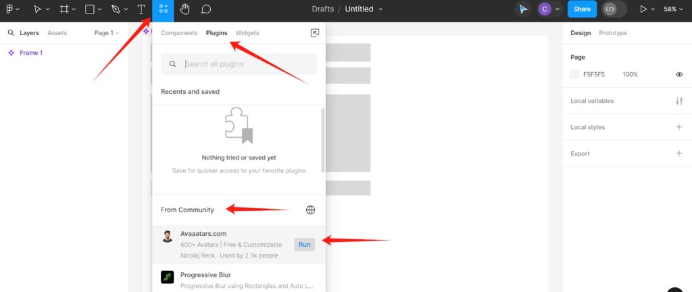
Task: Click the purple C user avatar
Action: coord(545,9)
